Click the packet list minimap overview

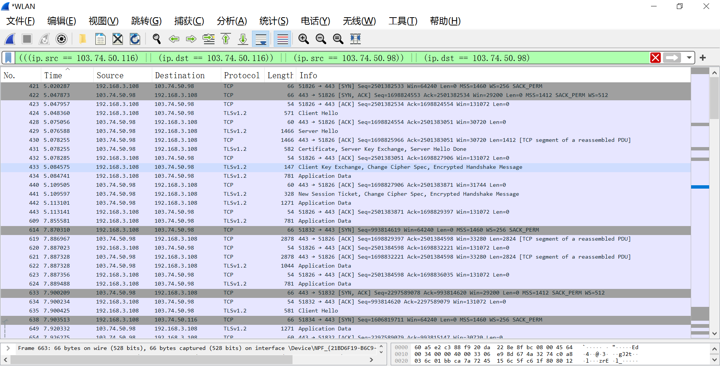700,202
